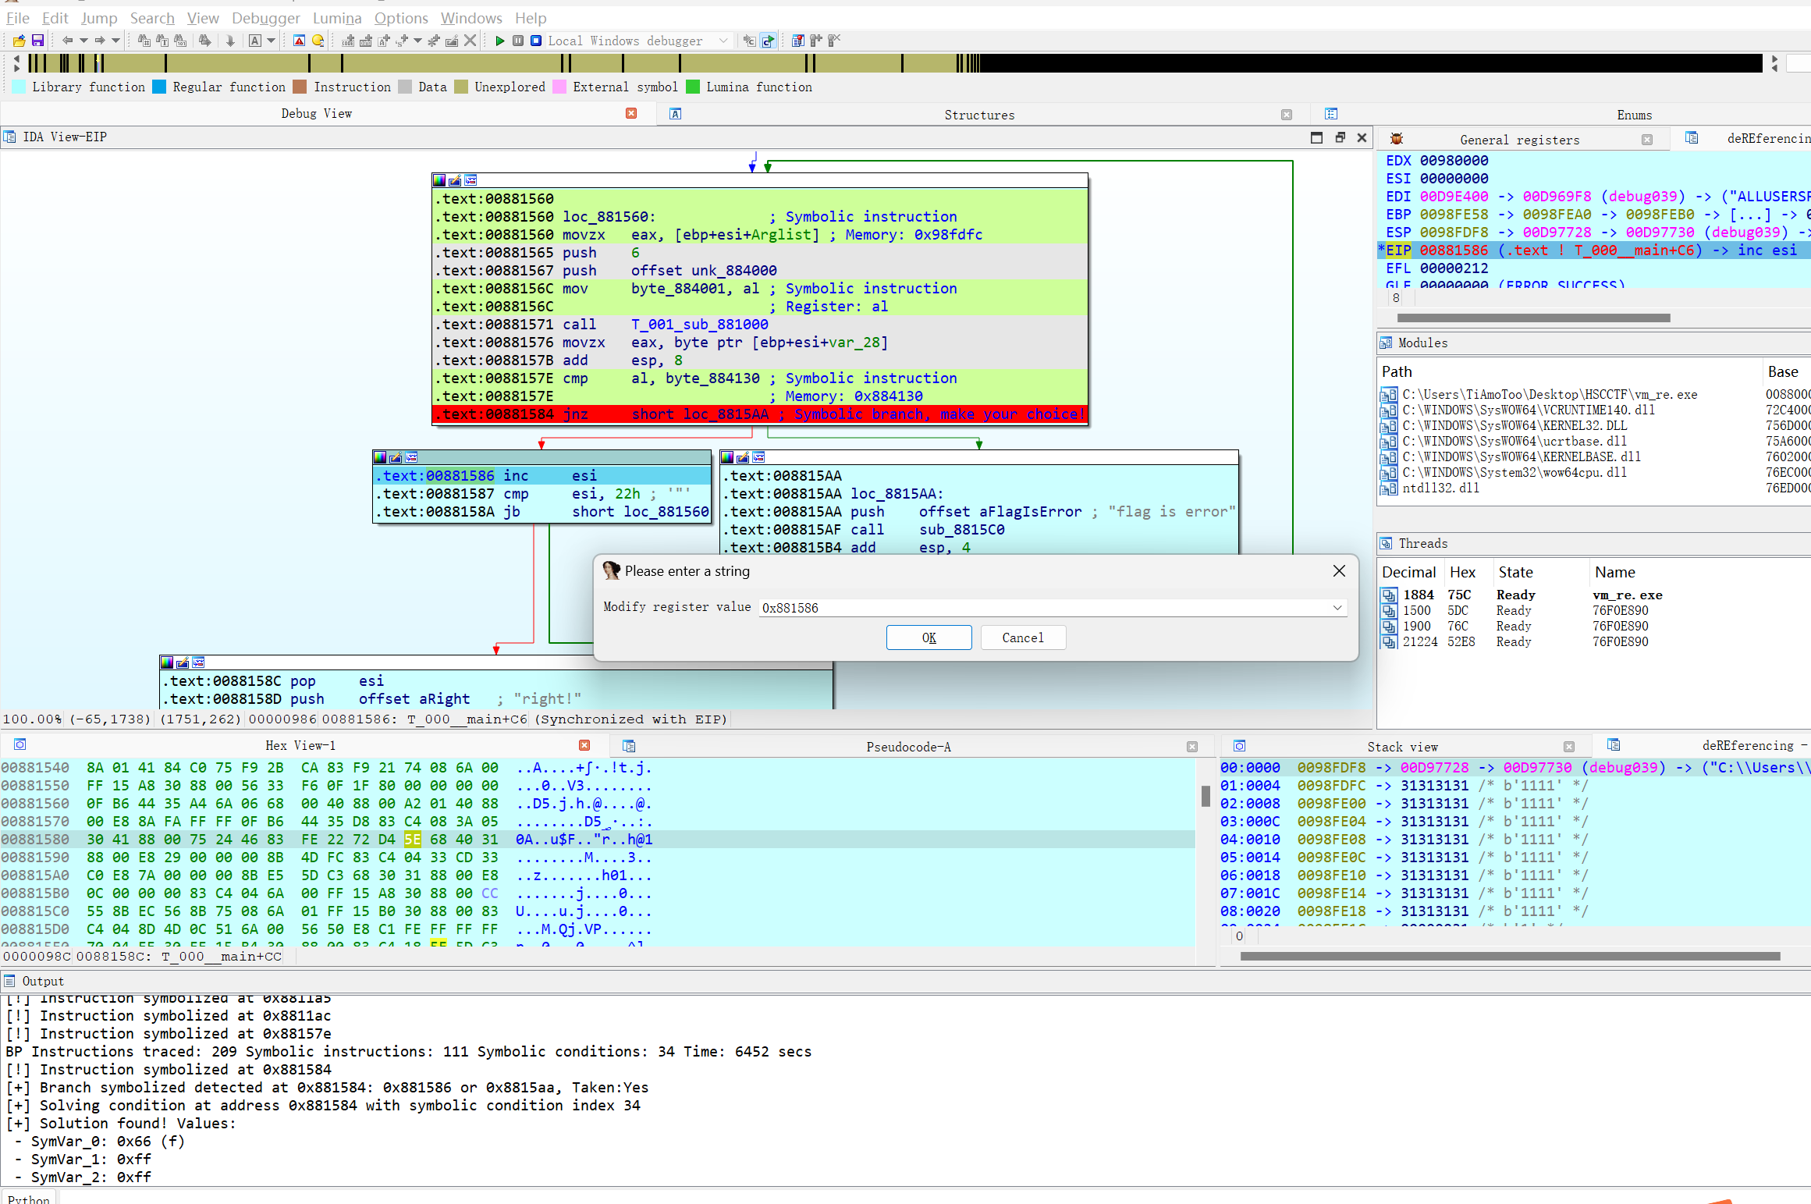Click the Regular function blue swatch
1811x1204 pixels.
[159, 87]
